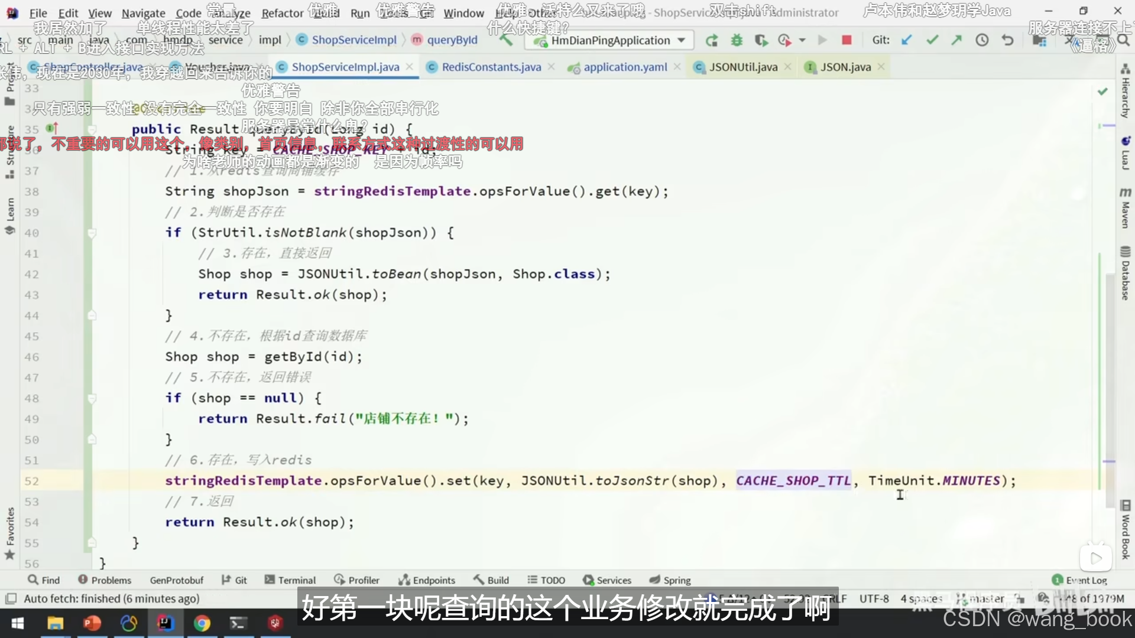The image size is (1135, 638).
Task: Close the ShopServiceImpl.java tab
Action: click(x=409, y=67)
